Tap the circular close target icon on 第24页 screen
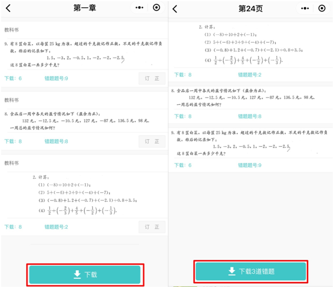The height and width of the screenshot is (288, 334). coord(322,8)
